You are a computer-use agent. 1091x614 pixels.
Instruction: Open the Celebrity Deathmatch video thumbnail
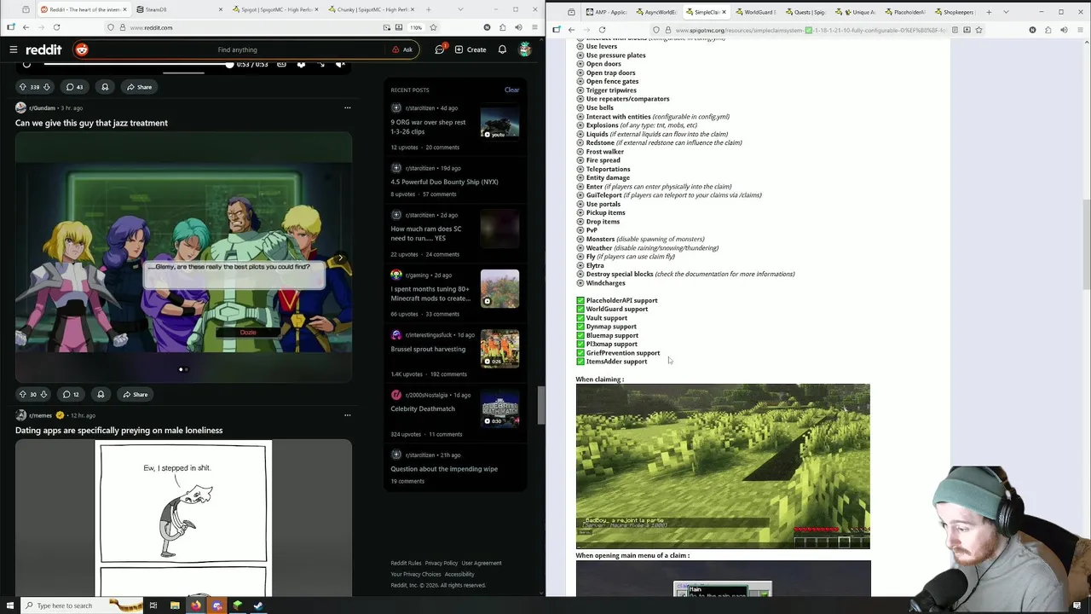(x=499, y=408)
